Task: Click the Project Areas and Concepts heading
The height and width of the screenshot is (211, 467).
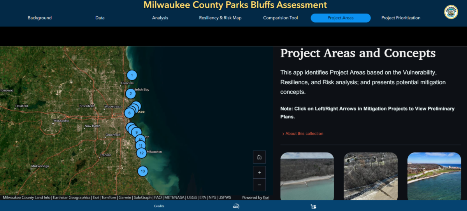Action: [358, 53]
